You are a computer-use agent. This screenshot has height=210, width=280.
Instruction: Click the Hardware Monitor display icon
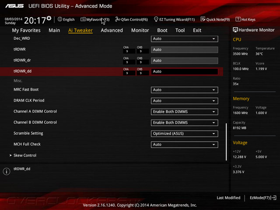tap(235, 30)
